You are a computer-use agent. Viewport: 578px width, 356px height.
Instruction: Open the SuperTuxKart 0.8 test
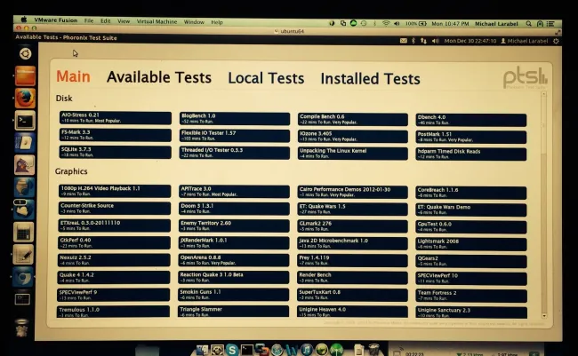[353, 295]
